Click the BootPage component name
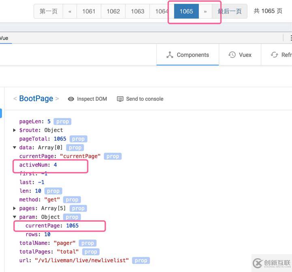 tap(36, 98)
